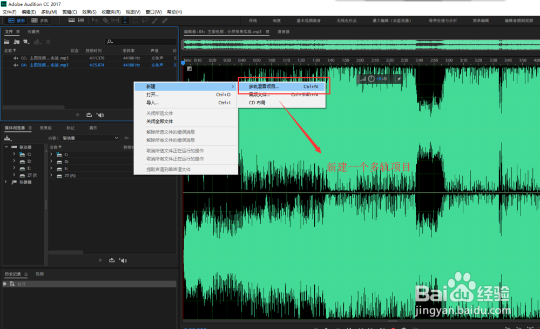Pin the HUD volume overlay
The image size is (540, 329).
(x=399, y=79)
